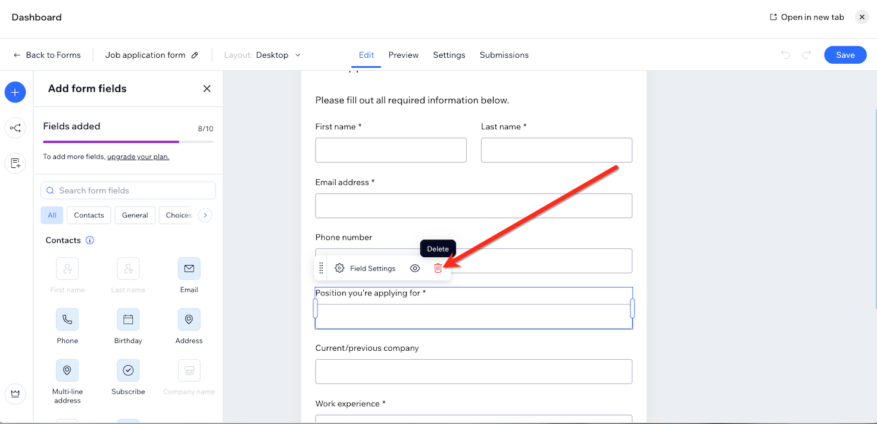This screenshot has height=424, width=877.
Task: Click the Fields added progress bar
Action: coord(128,142)
